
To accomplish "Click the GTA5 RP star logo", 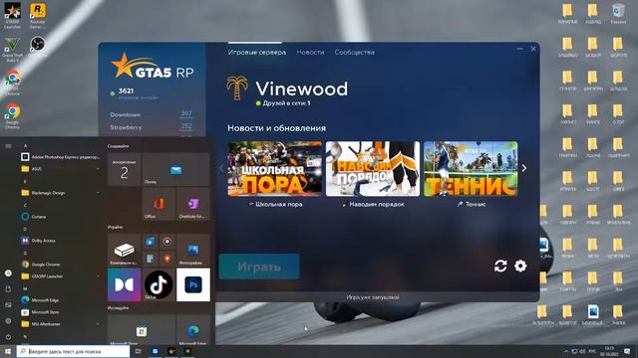I will coord(153,66).
